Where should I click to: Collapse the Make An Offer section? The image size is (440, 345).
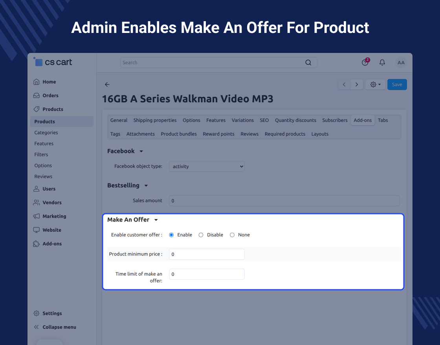pyautogui.click(x=156, y=220)
